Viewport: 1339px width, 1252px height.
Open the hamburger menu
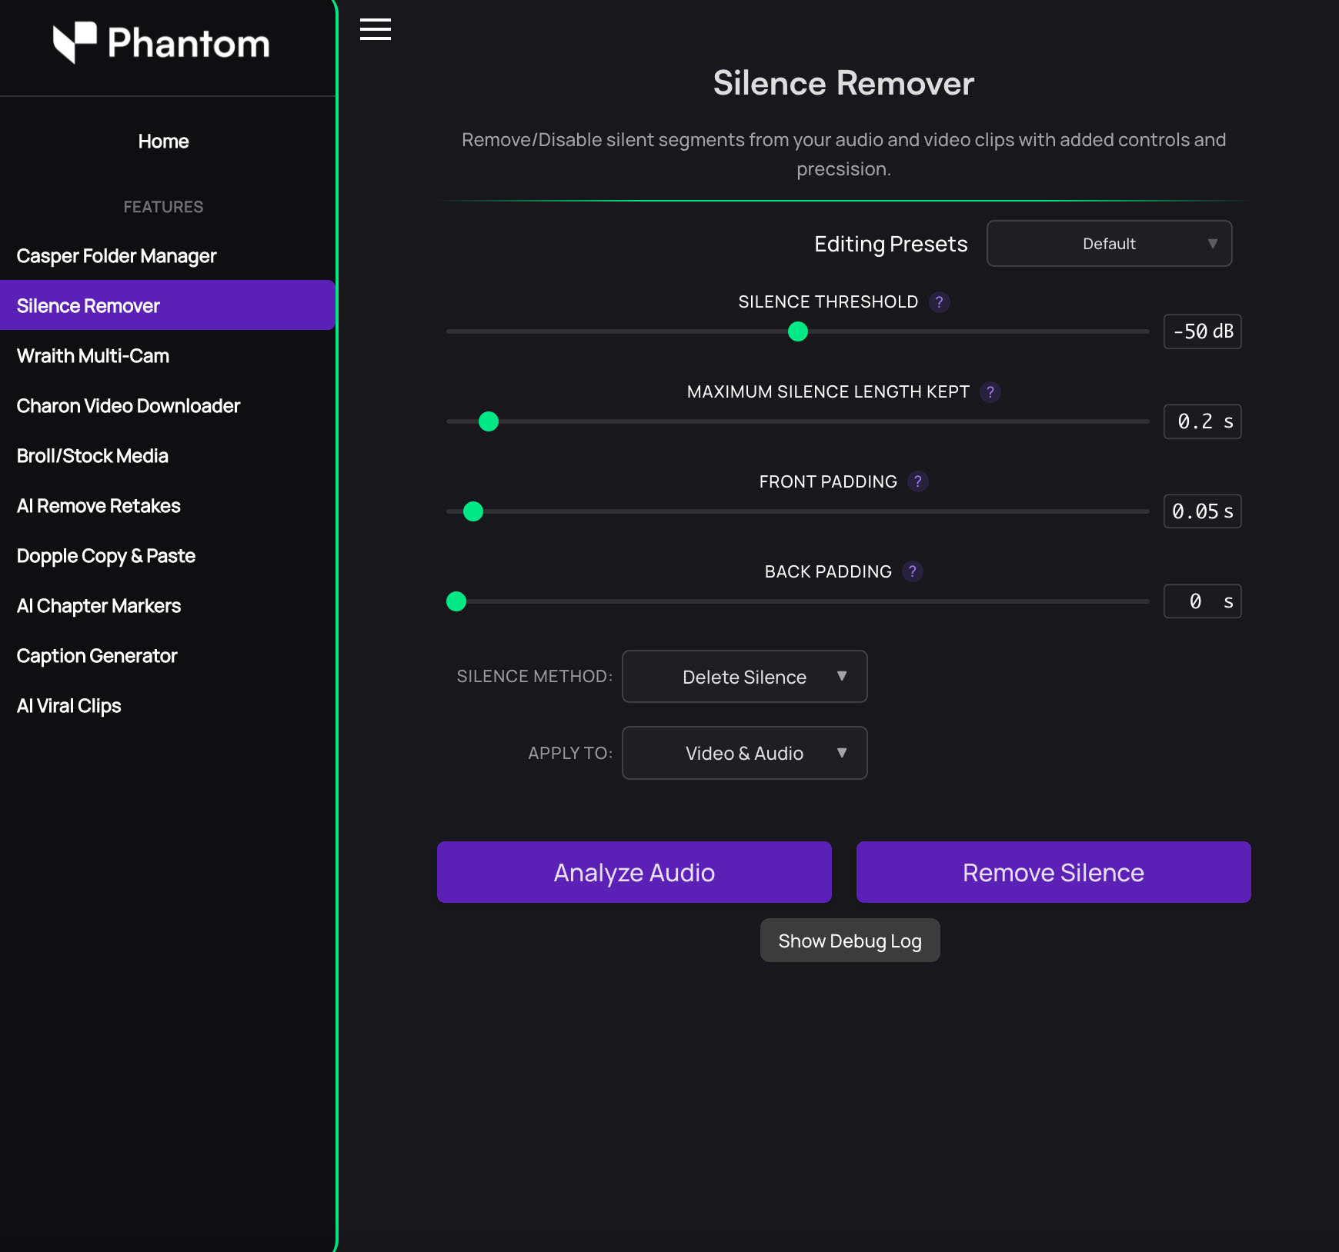click(x=376, y=29)
